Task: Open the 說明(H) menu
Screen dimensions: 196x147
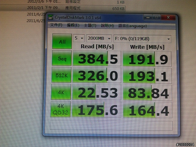Action: pos(107,26)
